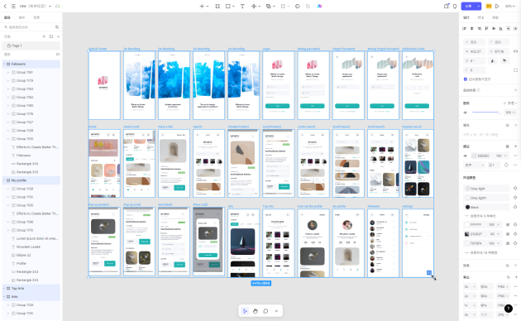Toggle layer opacity visibility eye icon
521x321 pixels.
click(x=465, y=113)
